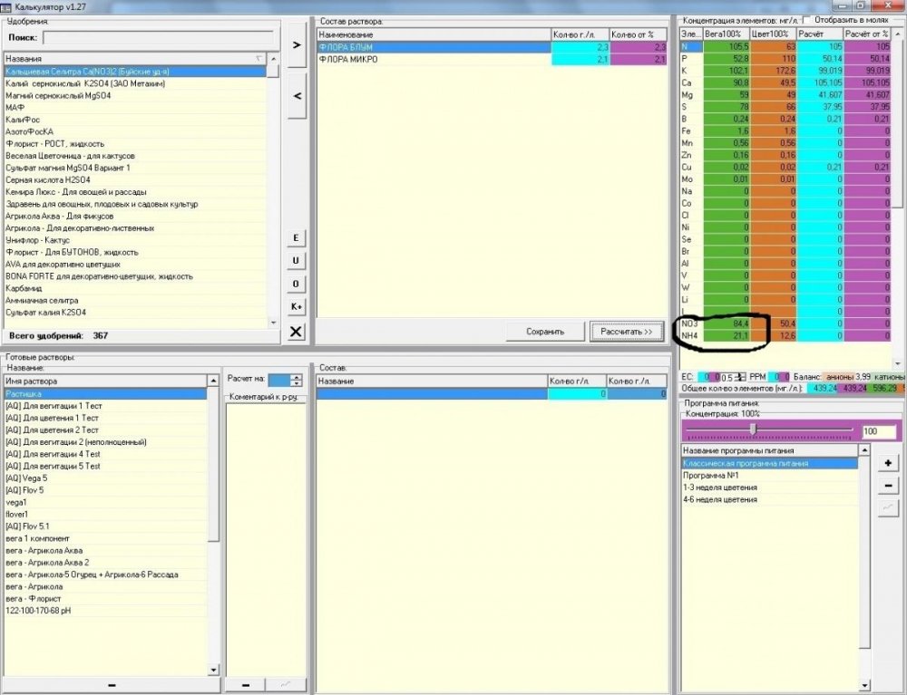Click the Сохранить button
907x695 pixels.
pyautogui.click(x=544, y=332)
